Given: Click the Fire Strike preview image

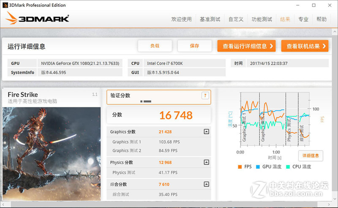Looking at the screenshot, I should click(x=52, y=154).
